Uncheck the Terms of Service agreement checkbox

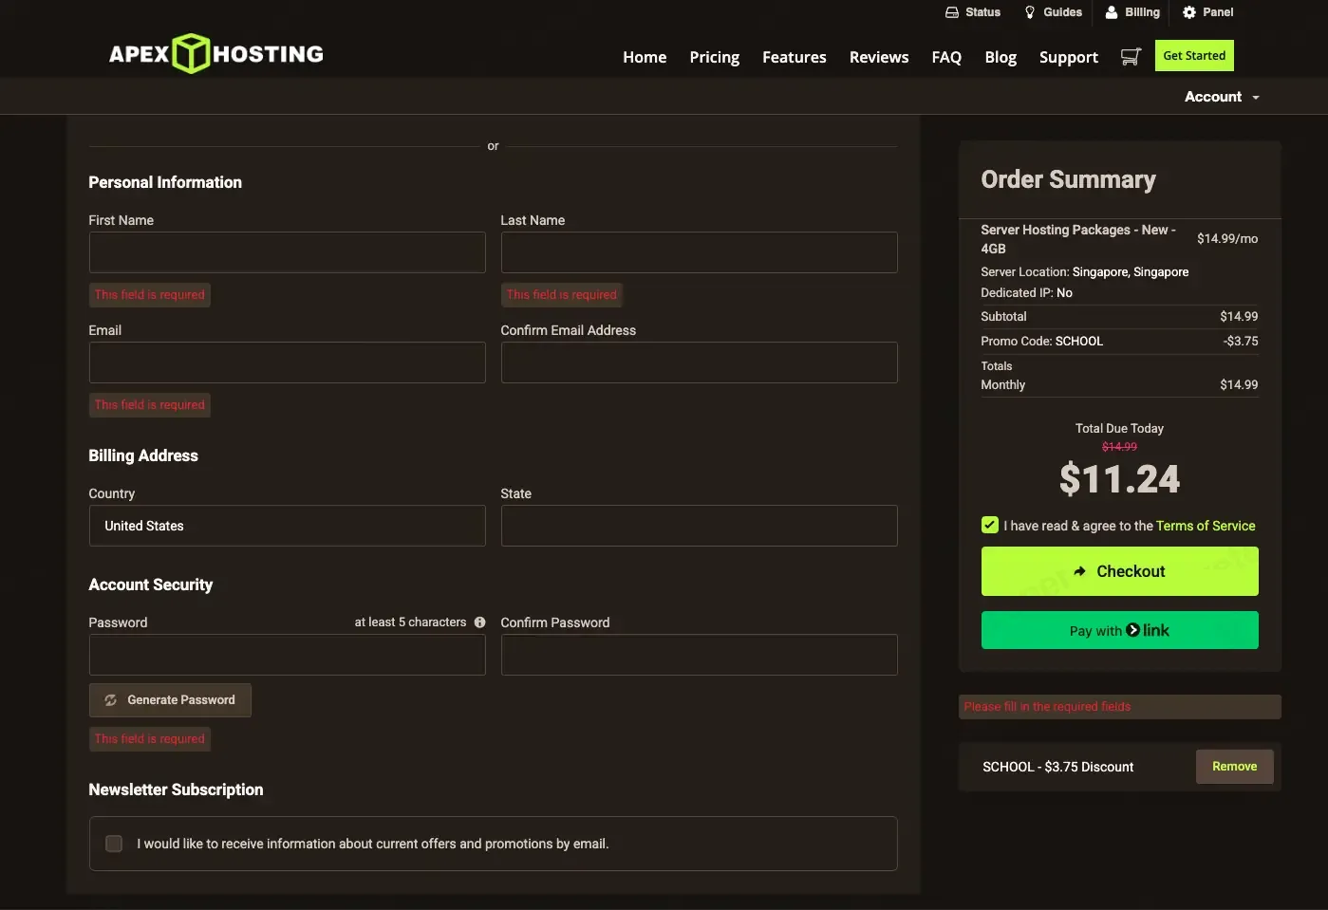click(990, 525)
